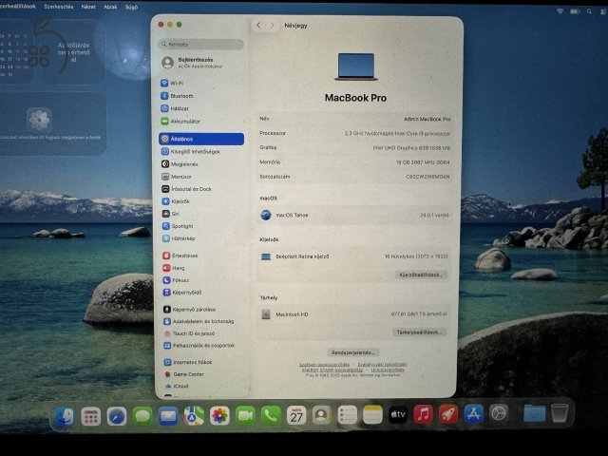Open the Szabályozási tanúsítvány link
The image size is (608, 456).
coord(382,365)
